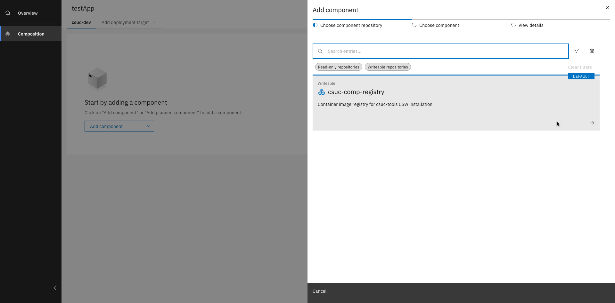Click the plus icon next to Add deployment target
Image resolution: width=615 pixels, height=303 pixels.
[154, 22]
